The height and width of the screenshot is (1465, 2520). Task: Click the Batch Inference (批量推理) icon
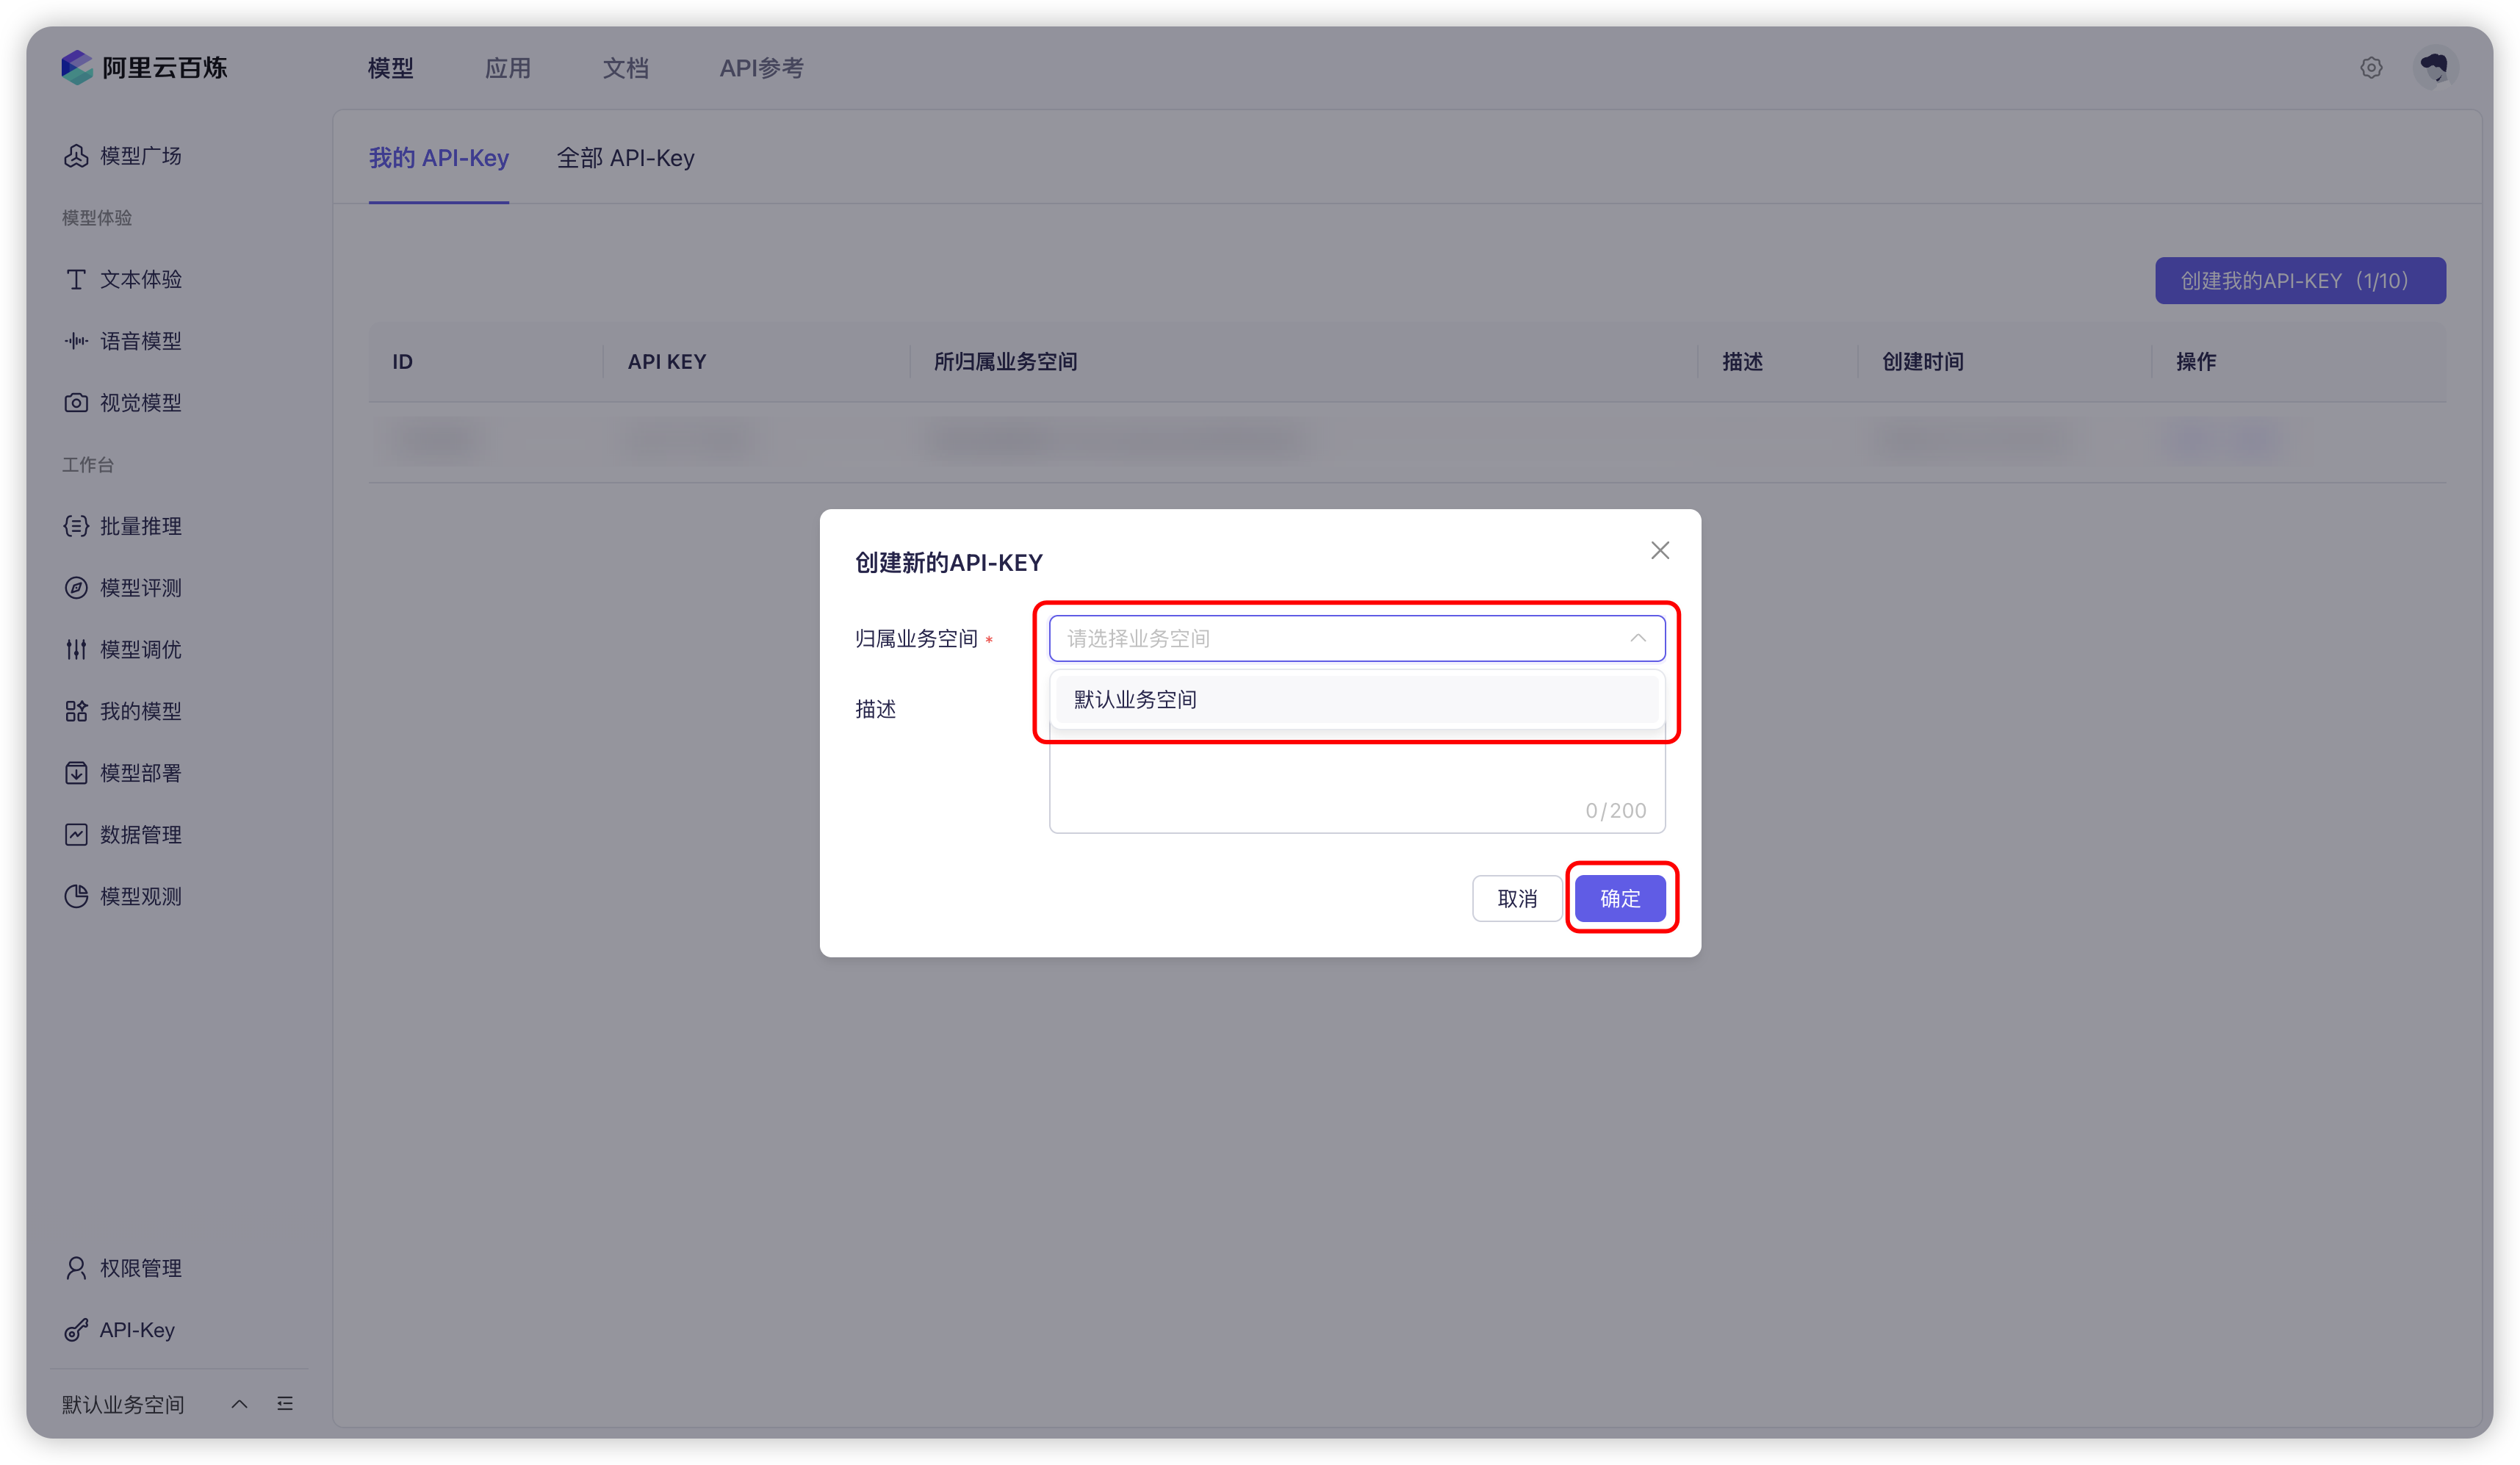(76, 526)
